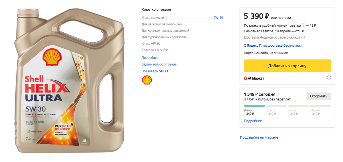Open the 5W-30 viscosity link
This screenshot has width=343, height=162.
218,18
